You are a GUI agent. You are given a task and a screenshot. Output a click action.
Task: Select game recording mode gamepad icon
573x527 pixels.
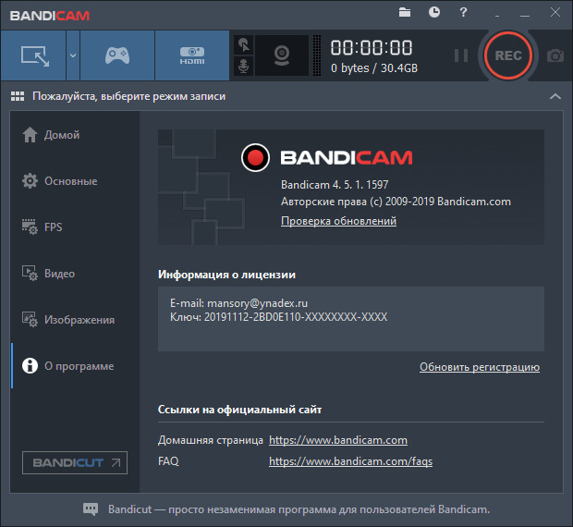116,55
